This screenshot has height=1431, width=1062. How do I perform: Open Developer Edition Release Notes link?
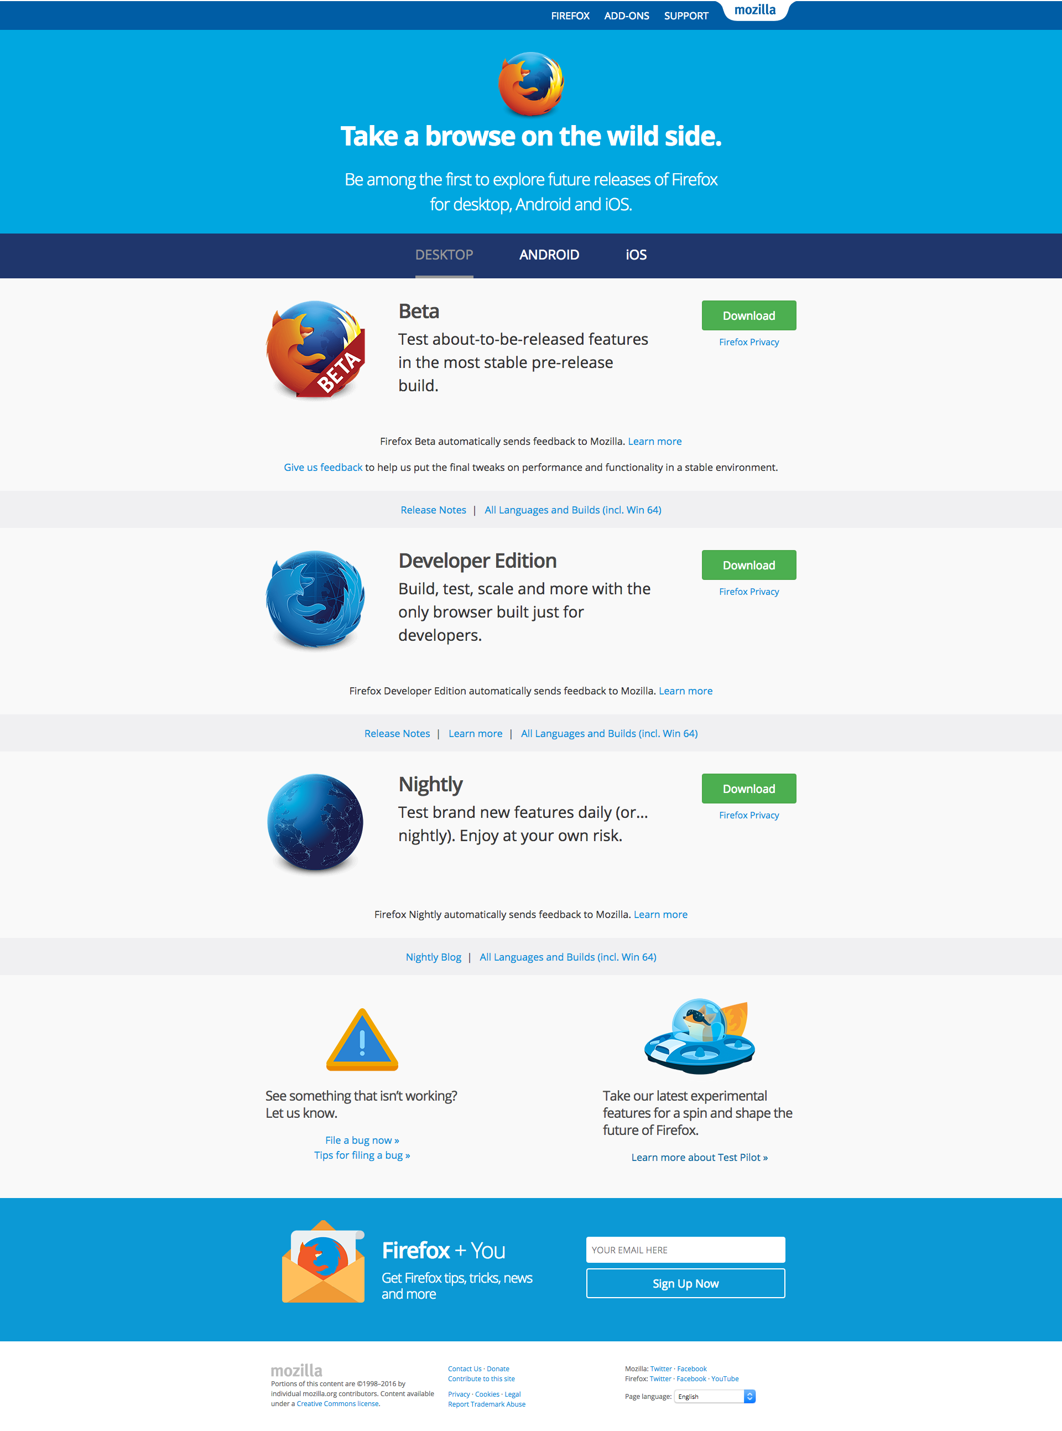click(x=397, y=733)
